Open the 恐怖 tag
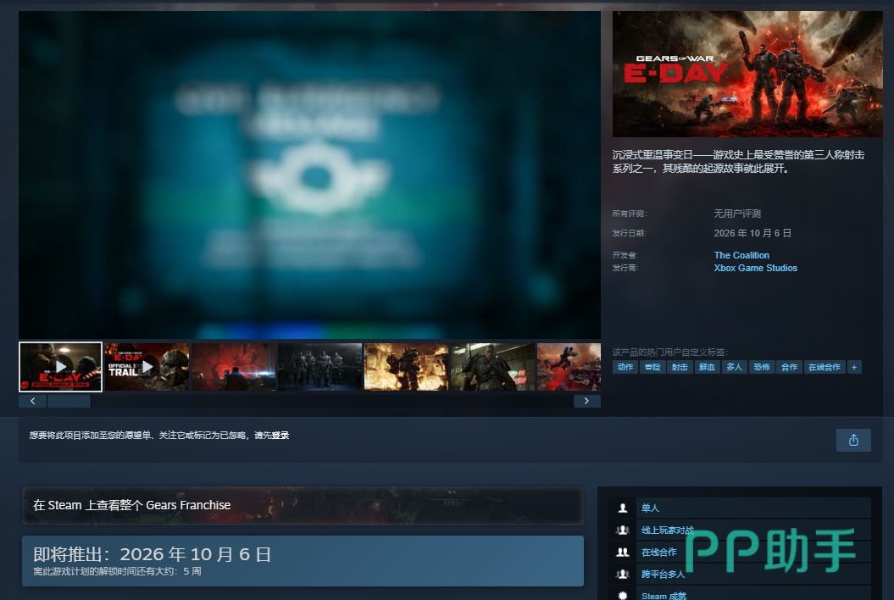 pyautogui.click(x=762, y=367)
